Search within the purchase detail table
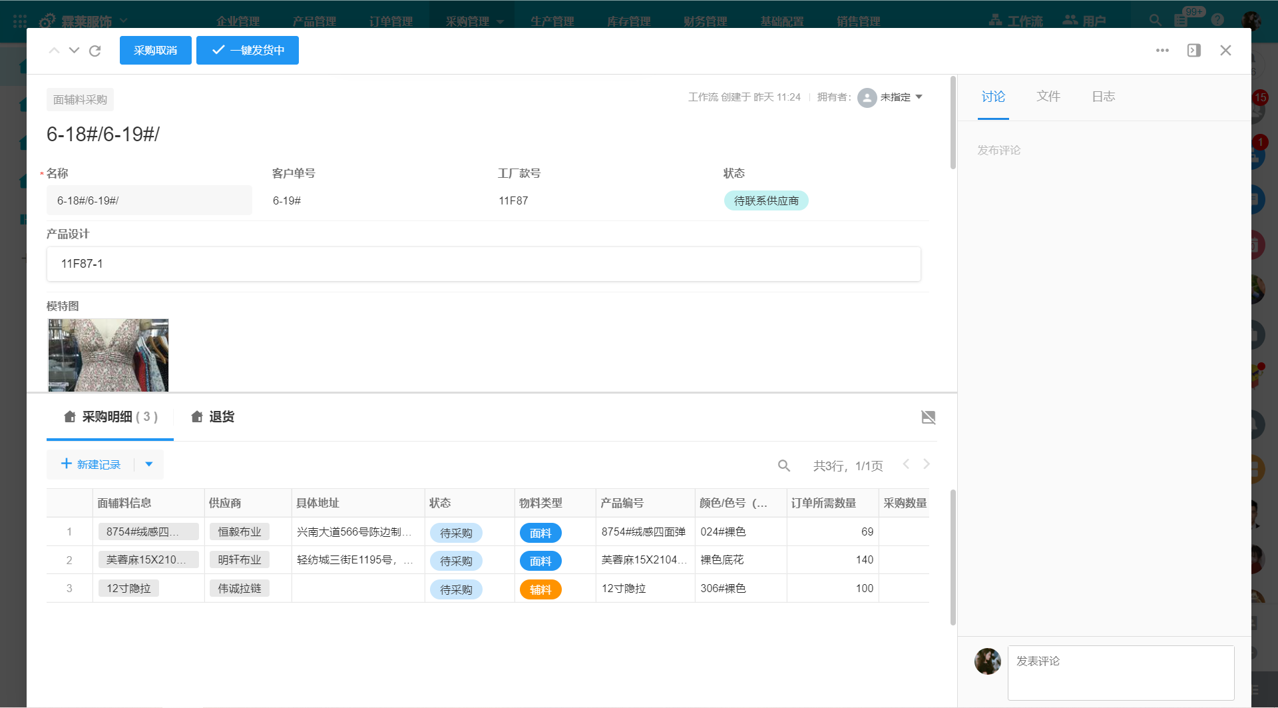1278x708 pixels. coord(784,465)
